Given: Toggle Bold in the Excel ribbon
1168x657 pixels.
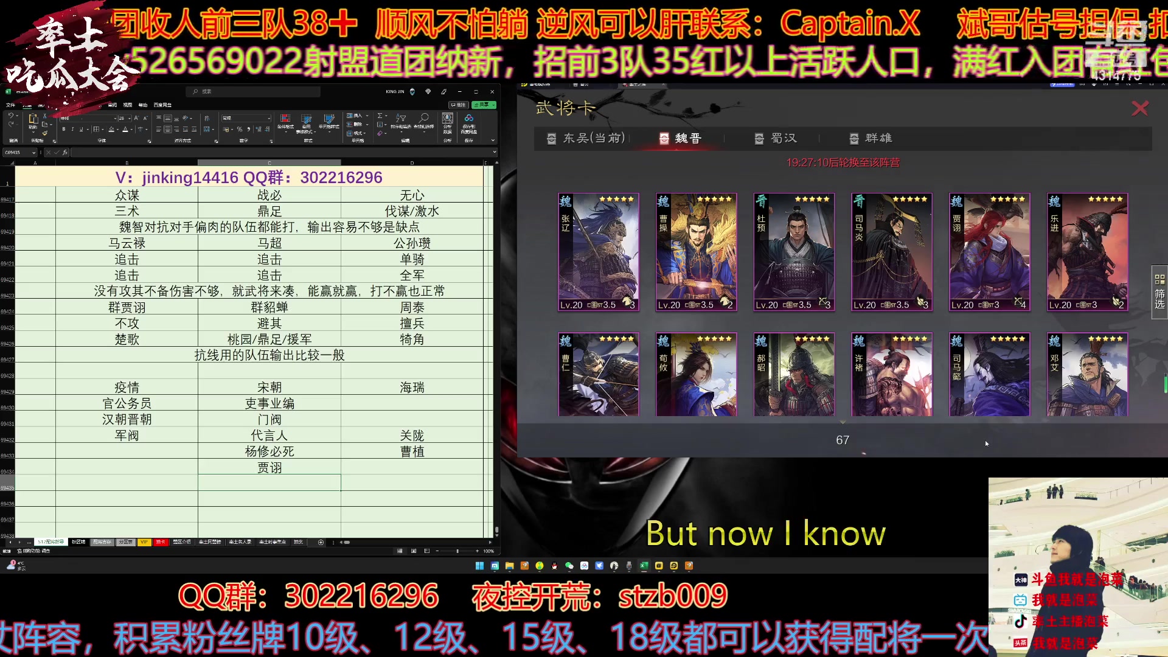Looking at the screenshot, I should (63, 129).
